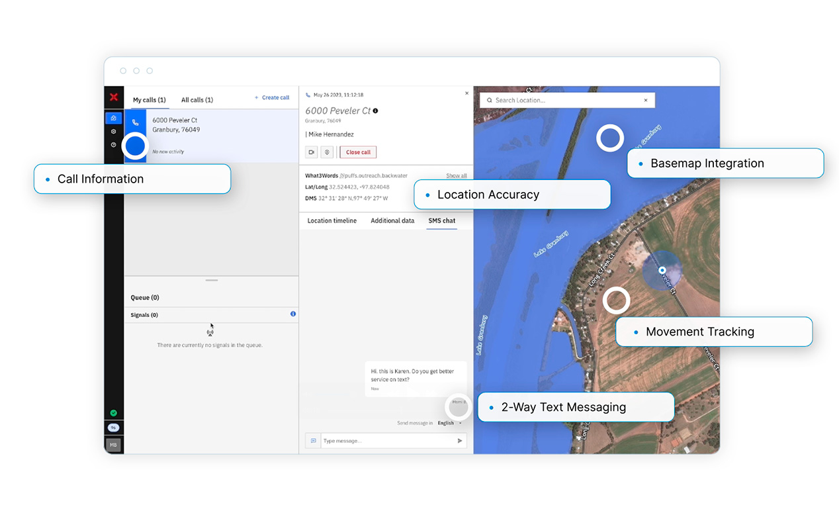Click the May 26 2023 call timestamp

(x=338, y=95)
